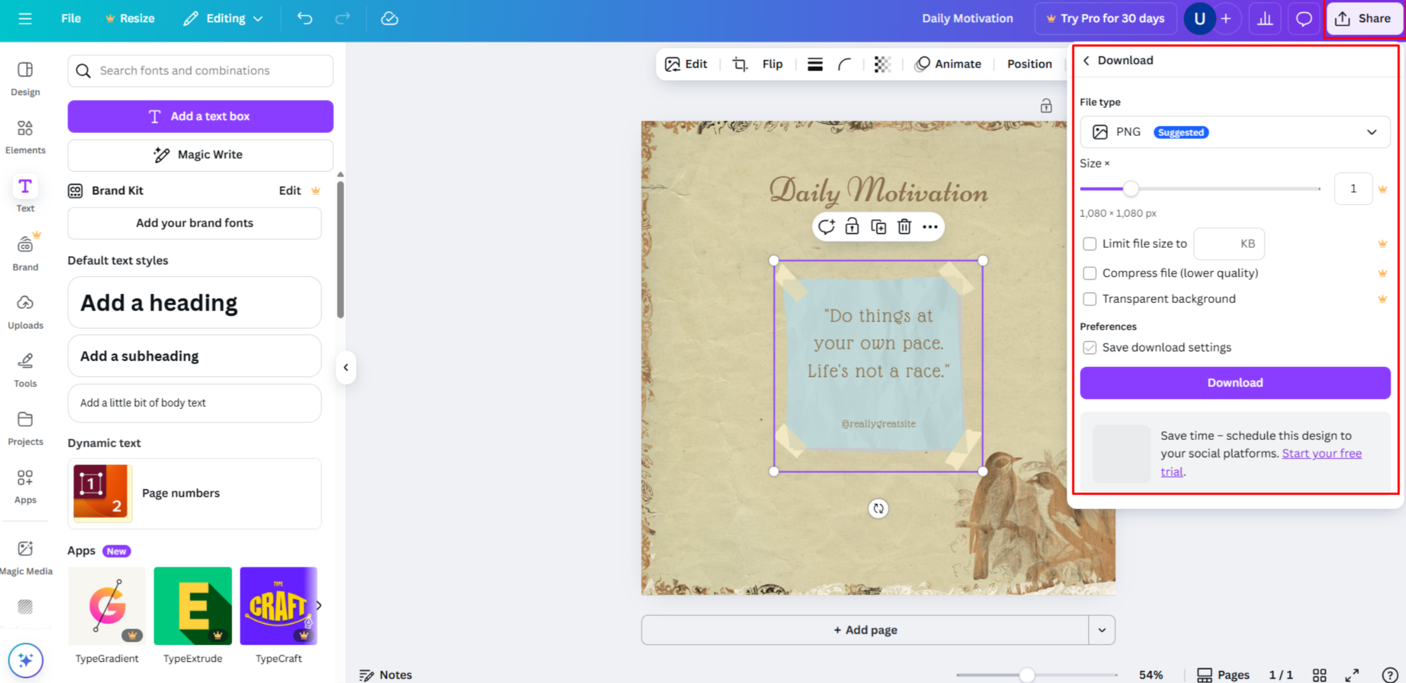This screenshot has width=1406, height=683.
Task: Open the Elements sidebar panel
Action: [x=25, y=136]
